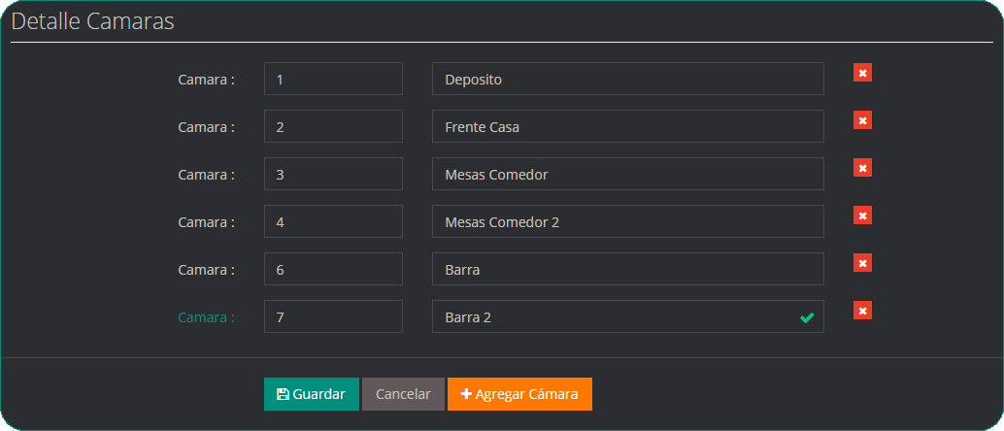Focus the camera number field containing 1
Viewport: 1004px width, 431px height.
333,80
